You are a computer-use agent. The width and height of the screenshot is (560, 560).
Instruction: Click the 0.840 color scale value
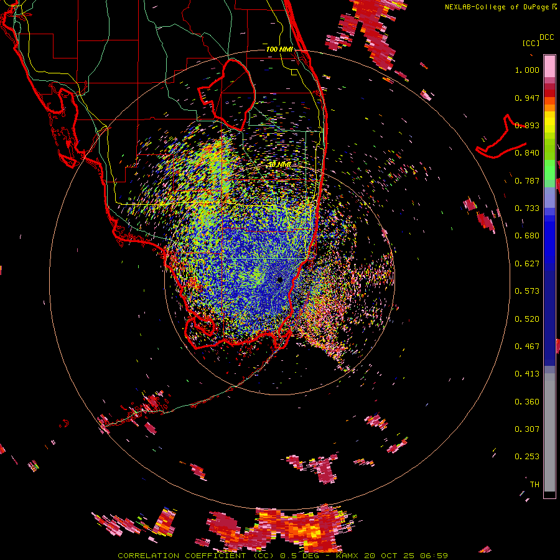tap(527, 153)
